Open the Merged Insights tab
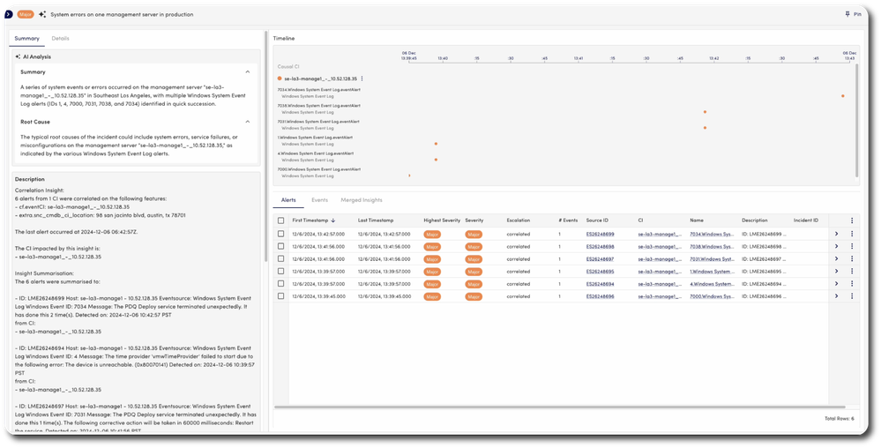881x448 pixels. (362, 200)
